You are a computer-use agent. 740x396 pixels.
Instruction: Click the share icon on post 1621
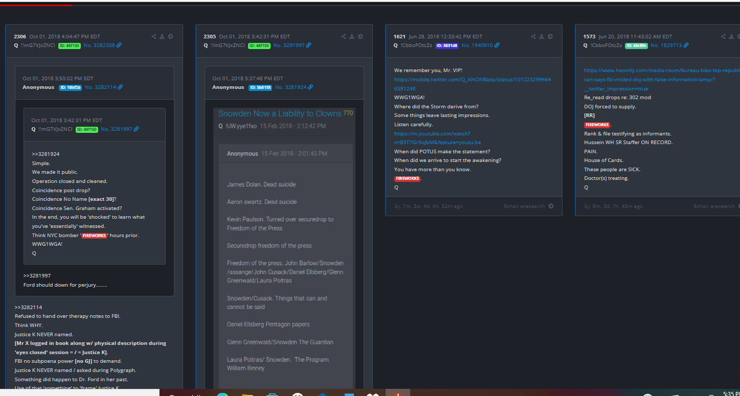point(533,36)
